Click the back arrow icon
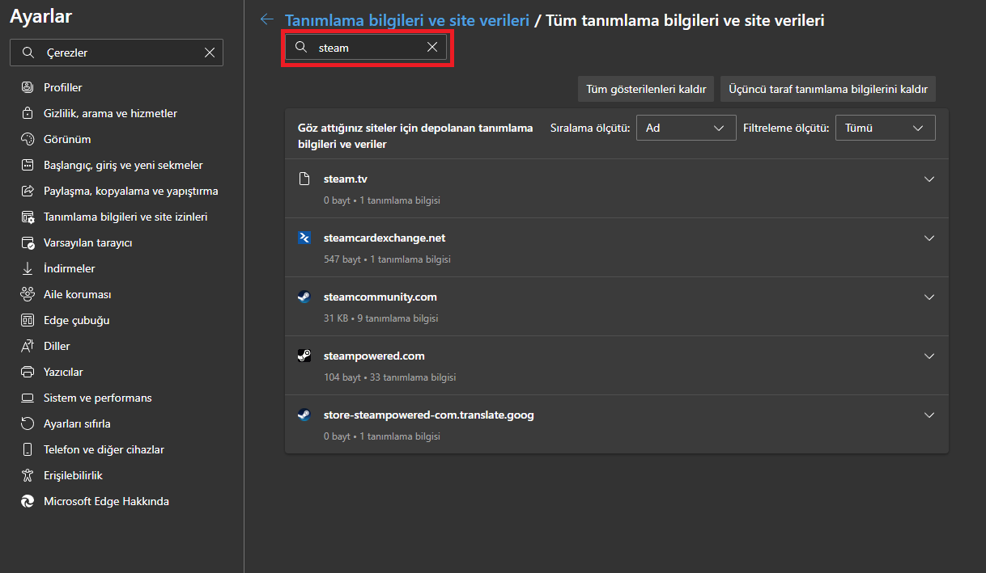Image resolution: width=986 pixels, height=573 pixels. 266,19
